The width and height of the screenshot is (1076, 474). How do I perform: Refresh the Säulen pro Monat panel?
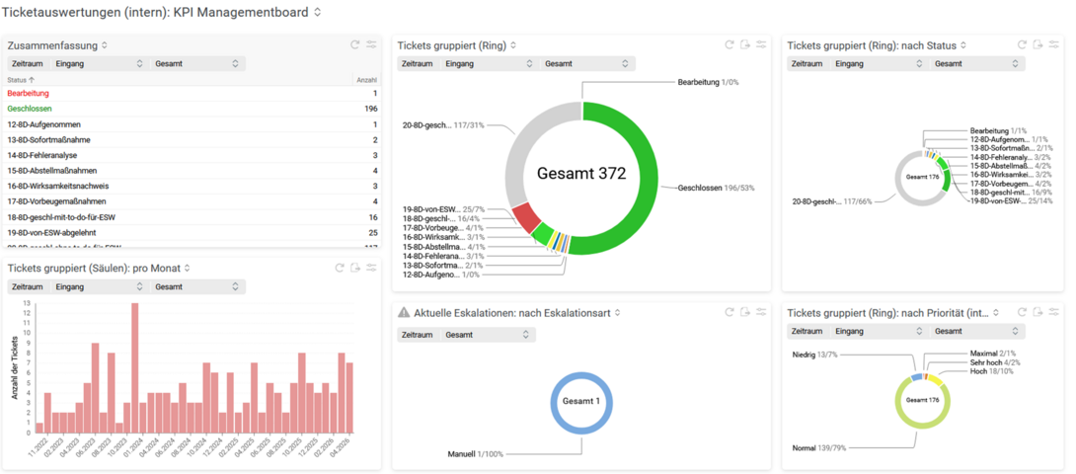click(339, 268)
